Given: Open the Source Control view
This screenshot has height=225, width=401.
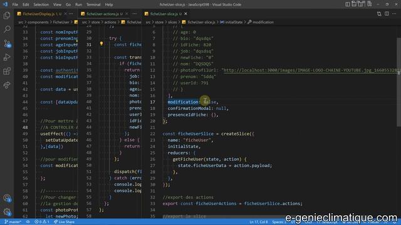Looking at the screenshot, I should pos(7,43).
